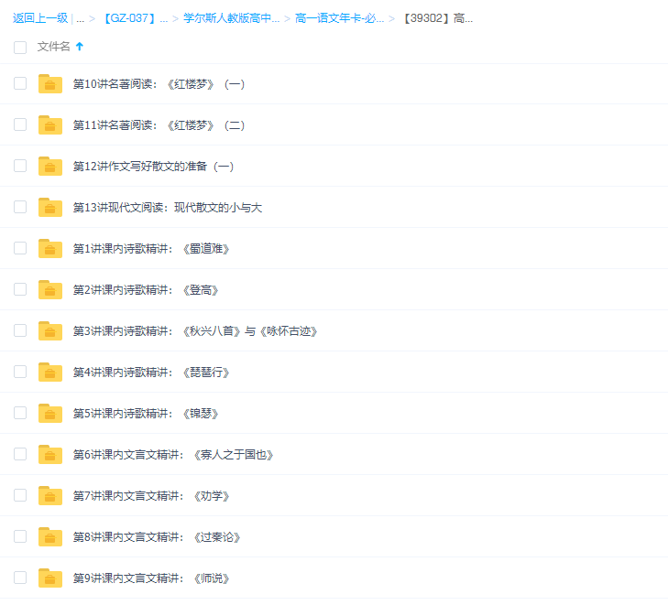
Task: Click folder icon for 第1讲《蜀道难》
Action: tap(49, 249)
